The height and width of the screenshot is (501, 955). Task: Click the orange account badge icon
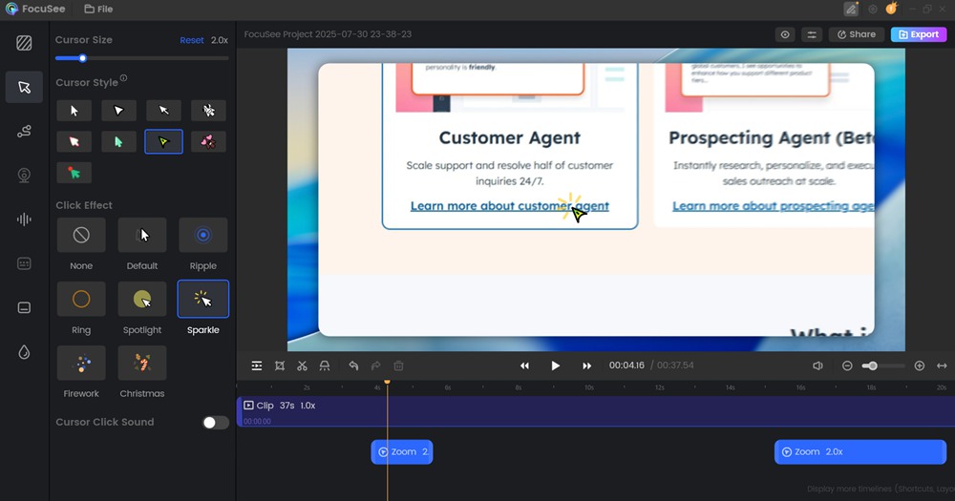892,9
